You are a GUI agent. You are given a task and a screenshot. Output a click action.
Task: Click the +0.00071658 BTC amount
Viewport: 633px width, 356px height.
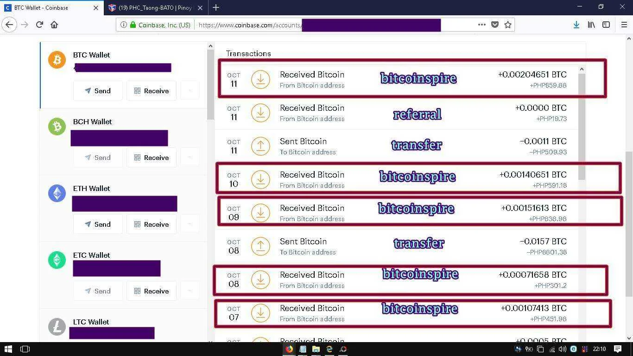point(532,274)
